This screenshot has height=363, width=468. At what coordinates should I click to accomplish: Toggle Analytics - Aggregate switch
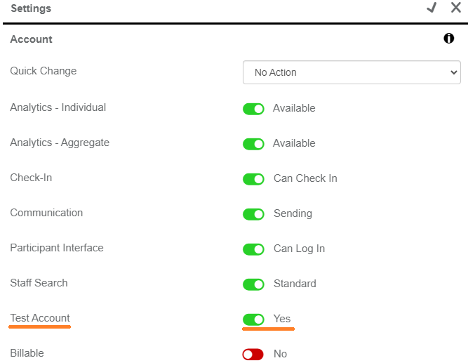pyautogui.click(x=253, y=144)
